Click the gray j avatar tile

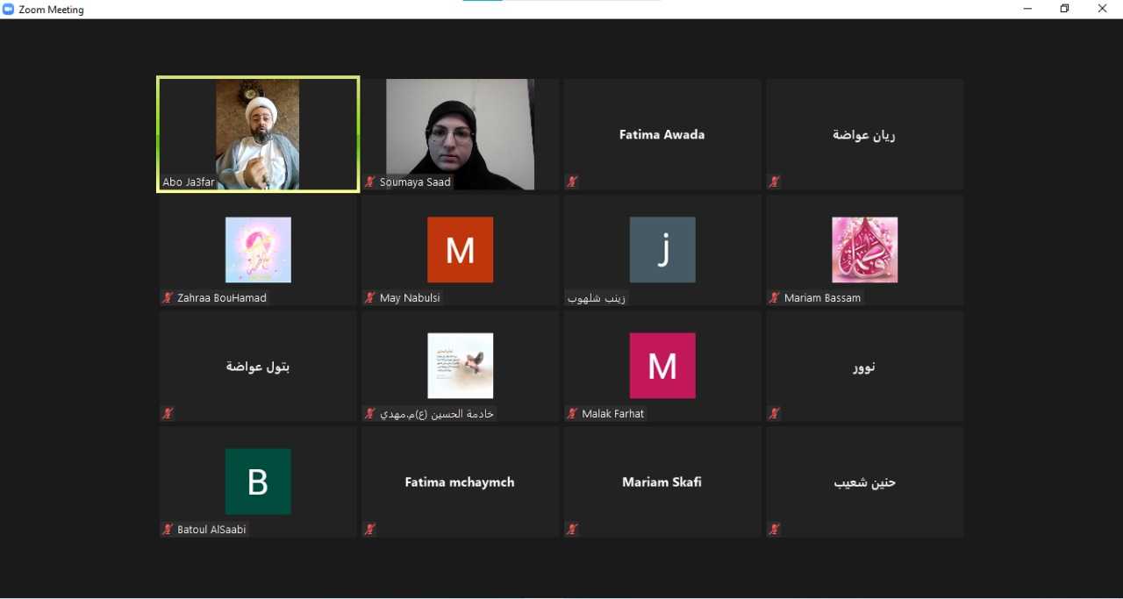pyautogui.click(x=662, y=250)
